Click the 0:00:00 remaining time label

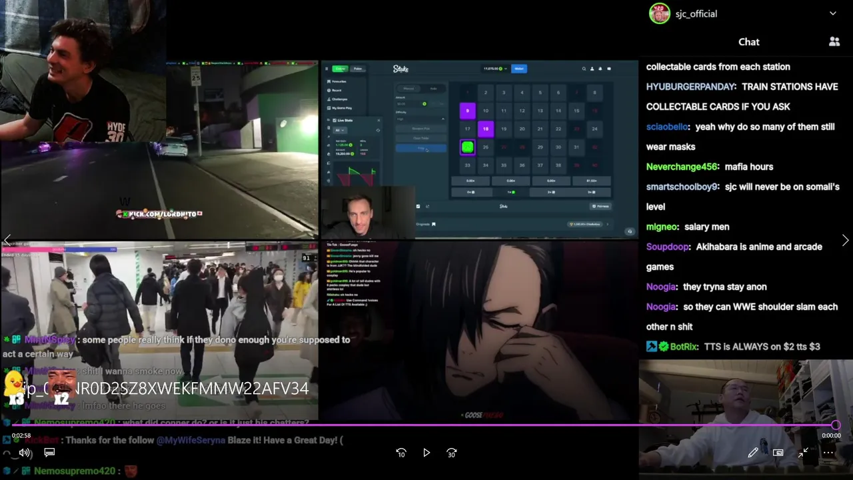(831, 435)
